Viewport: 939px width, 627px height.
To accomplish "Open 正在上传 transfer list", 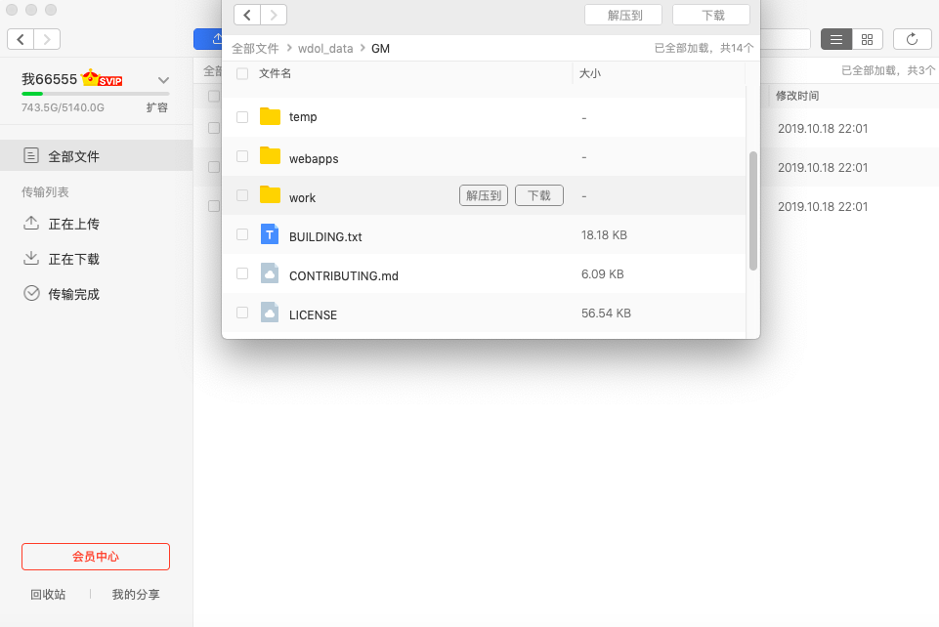I will point(73,224).
